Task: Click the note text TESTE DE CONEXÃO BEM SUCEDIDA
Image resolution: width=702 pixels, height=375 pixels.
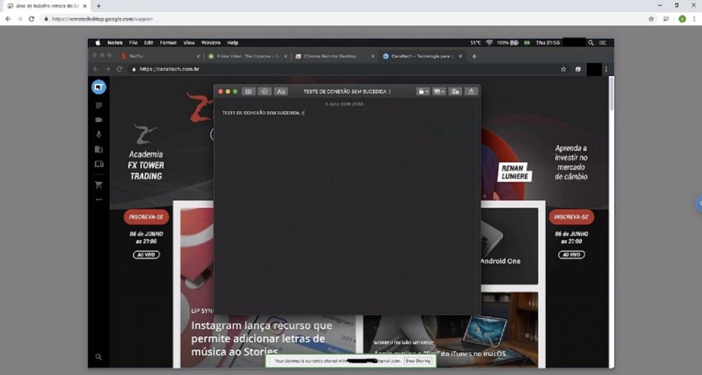Action: 263,112
